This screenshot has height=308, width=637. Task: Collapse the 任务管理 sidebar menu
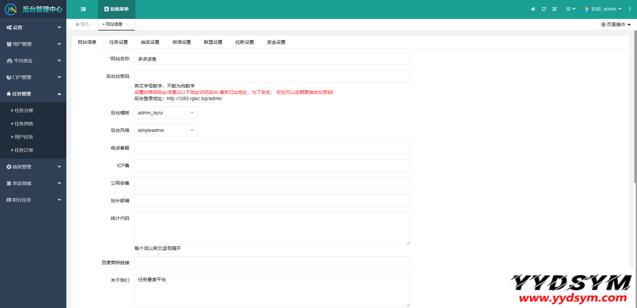(x=33, y=94)
